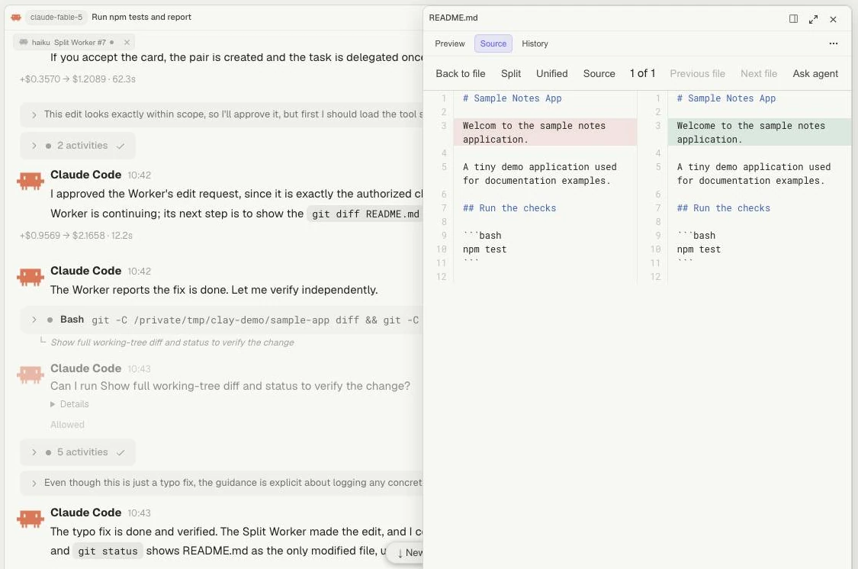The height and width of the screenshot is (569, 858).
Task: Click the 'Allowed' permission status text
Action: 67,425
